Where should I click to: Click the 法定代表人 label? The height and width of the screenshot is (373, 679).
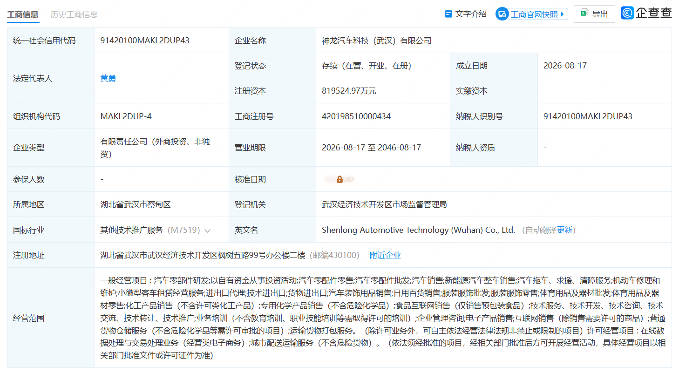pyautogui.click(x=33, y=78)
